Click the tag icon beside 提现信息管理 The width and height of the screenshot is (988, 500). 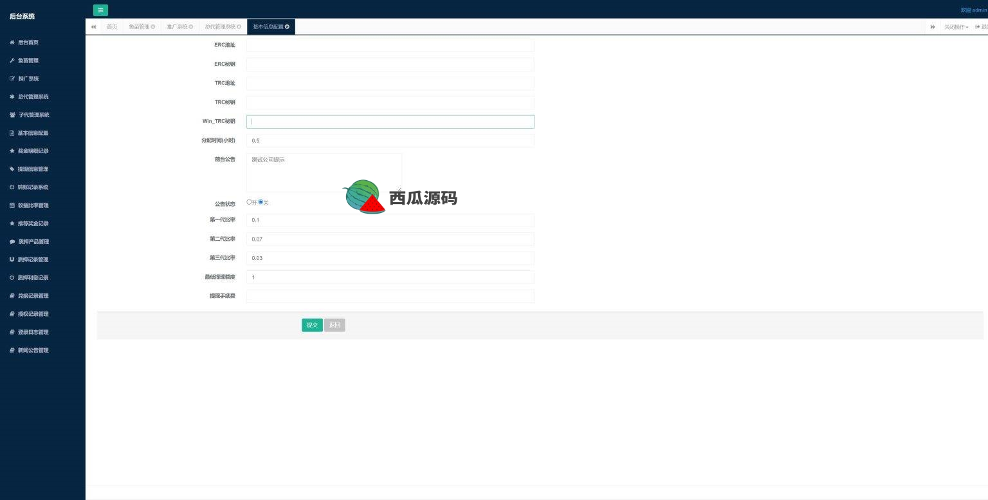12,169
